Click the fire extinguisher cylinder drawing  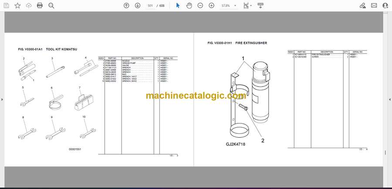point(261,92)
